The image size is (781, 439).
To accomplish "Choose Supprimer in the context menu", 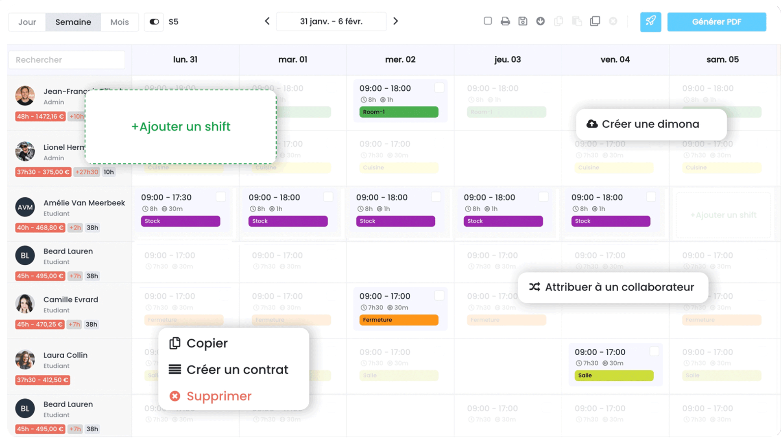I will tap(219, 396).
